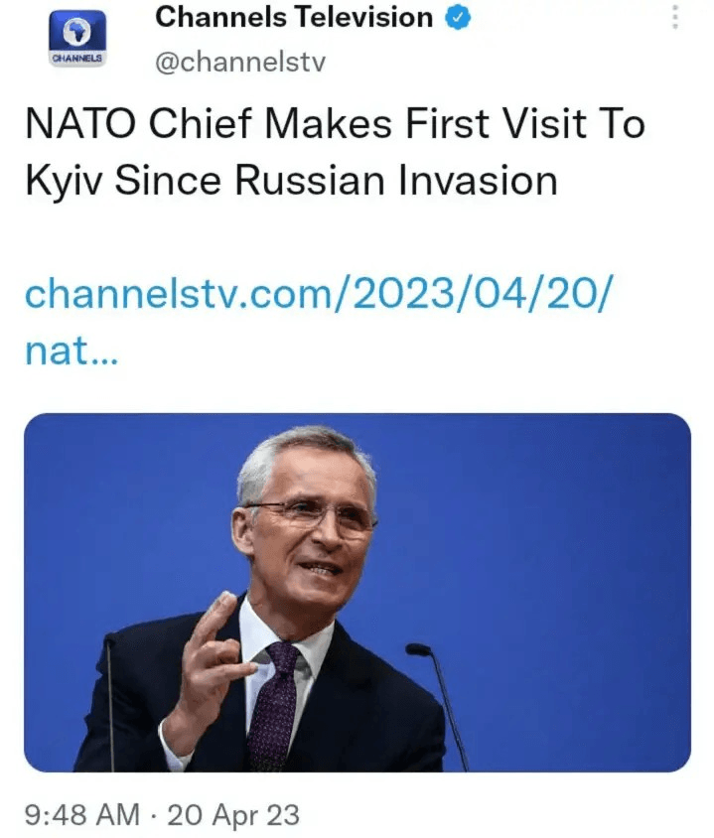The width and height of the screenshot is (714, 838).
Task: Click the 20 Apr 23 post date
Action: click(233, 814)
